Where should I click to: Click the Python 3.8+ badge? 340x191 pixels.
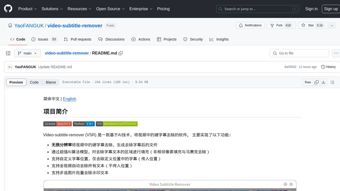84,124
